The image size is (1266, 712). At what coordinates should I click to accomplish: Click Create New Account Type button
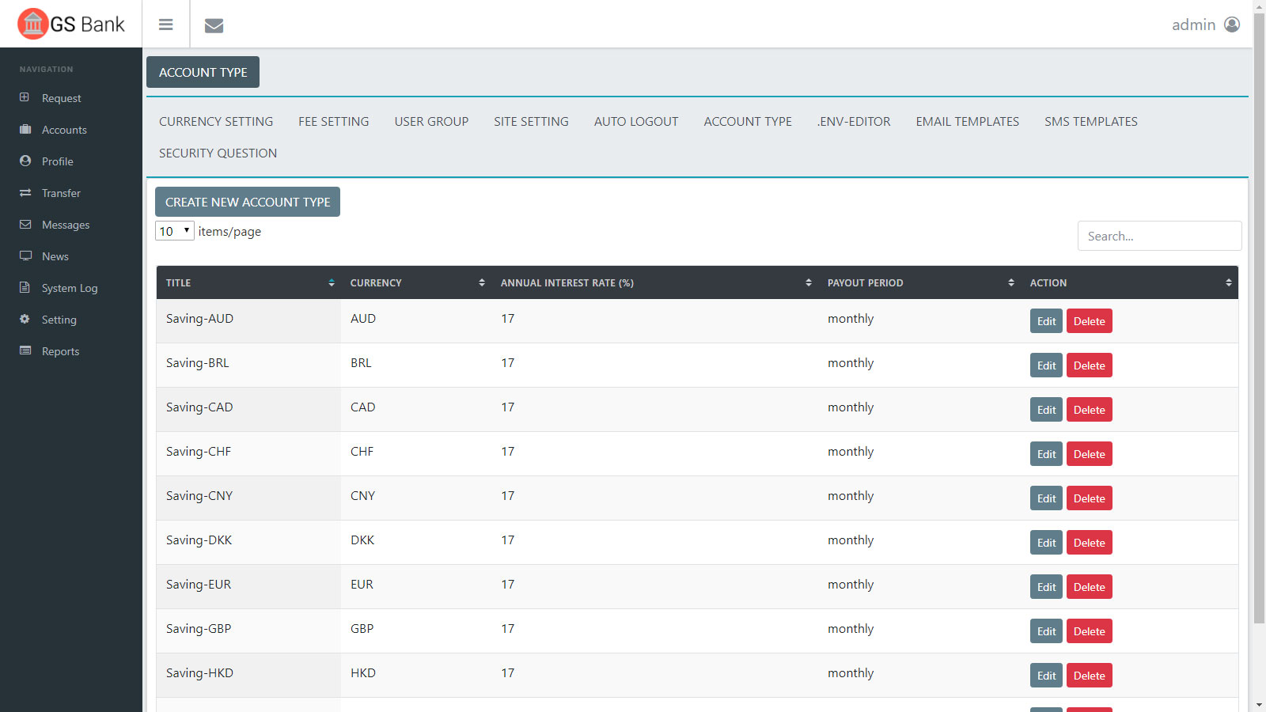248,202
